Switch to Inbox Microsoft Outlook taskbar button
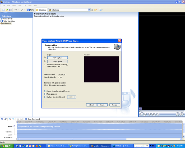The height and width of the screenshot is (148, 185). point(57,146)
